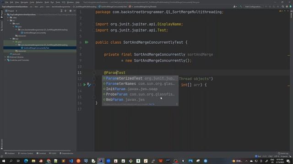Click the Project vertical tab on left edge
Screen dimensions: 293x164
coord(2,15)
